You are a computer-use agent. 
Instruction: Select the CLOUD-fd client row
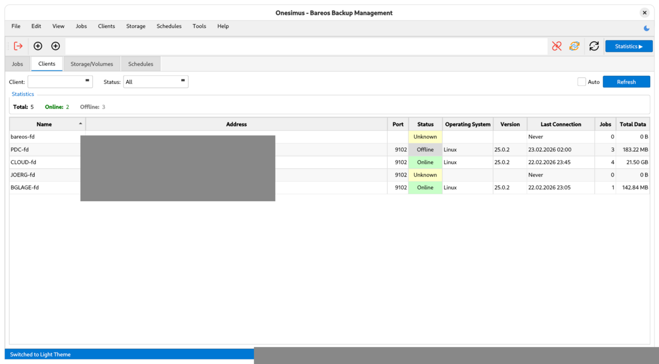point(24,162)
